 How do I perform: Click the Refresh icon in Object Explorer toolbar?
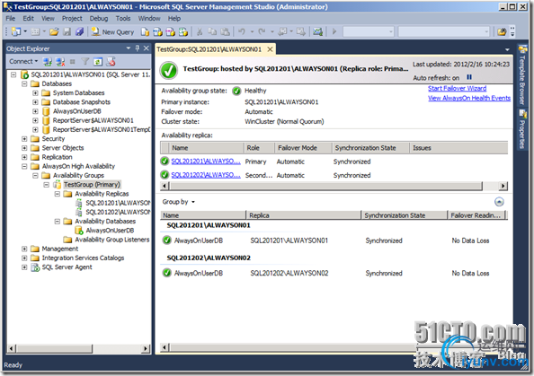click(x=98, y=62)
